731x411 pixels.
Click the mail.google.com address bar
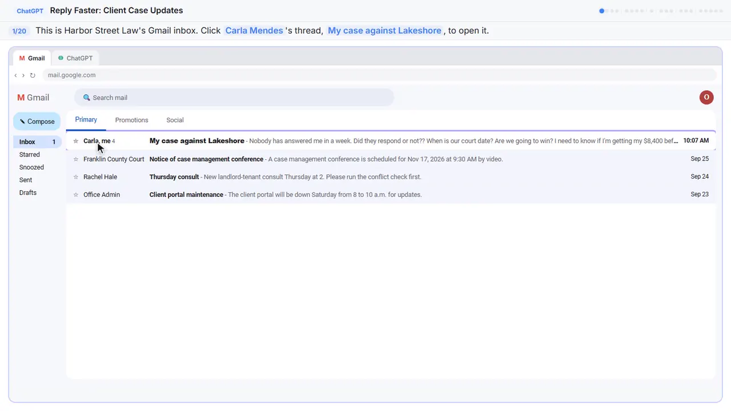point(379,75)
